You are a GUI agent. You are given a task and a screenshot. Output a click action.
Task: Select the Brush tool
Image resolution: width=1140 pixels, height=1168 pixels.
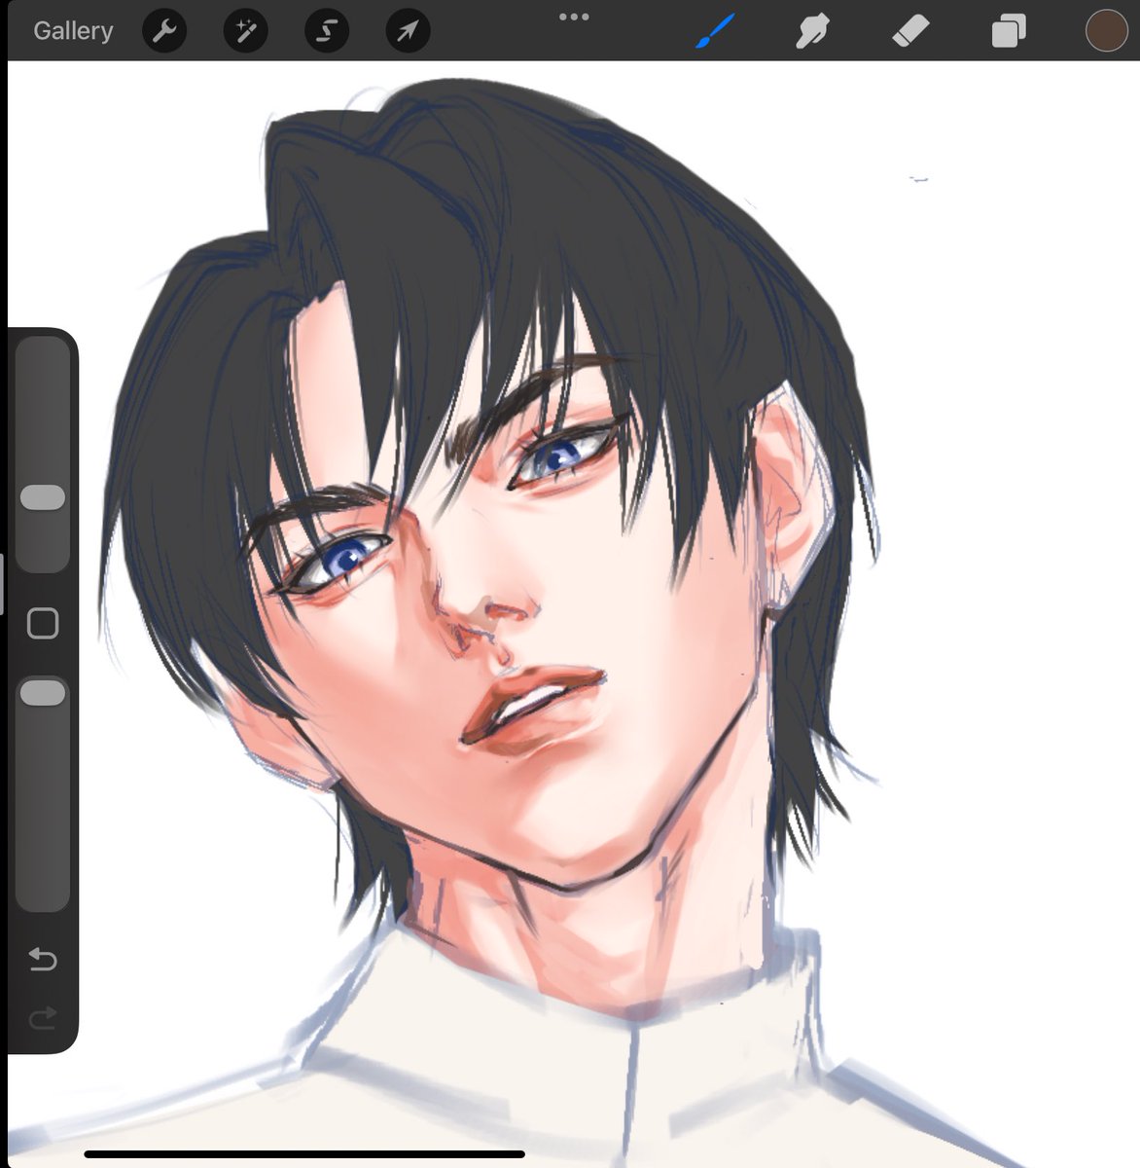(x=716, y=31)
